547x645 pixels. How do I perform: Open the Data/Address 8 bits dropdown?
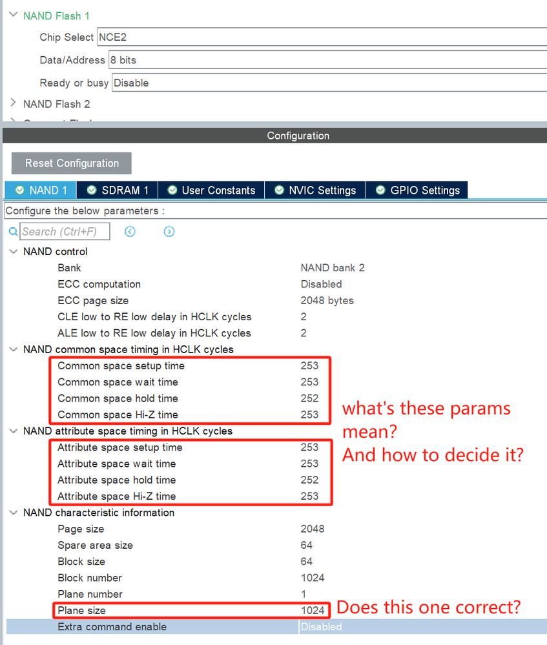click(327, 60)
